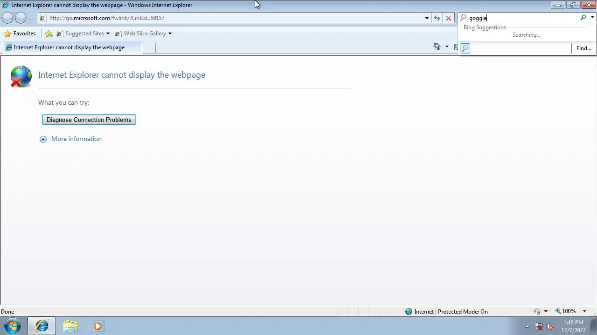Click the privacy report lock icon in status bar

click(537, 311)
